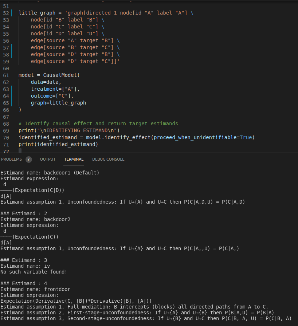
Task: Click terminal text 'Estimand name: iv'
Action: point(25,266)
